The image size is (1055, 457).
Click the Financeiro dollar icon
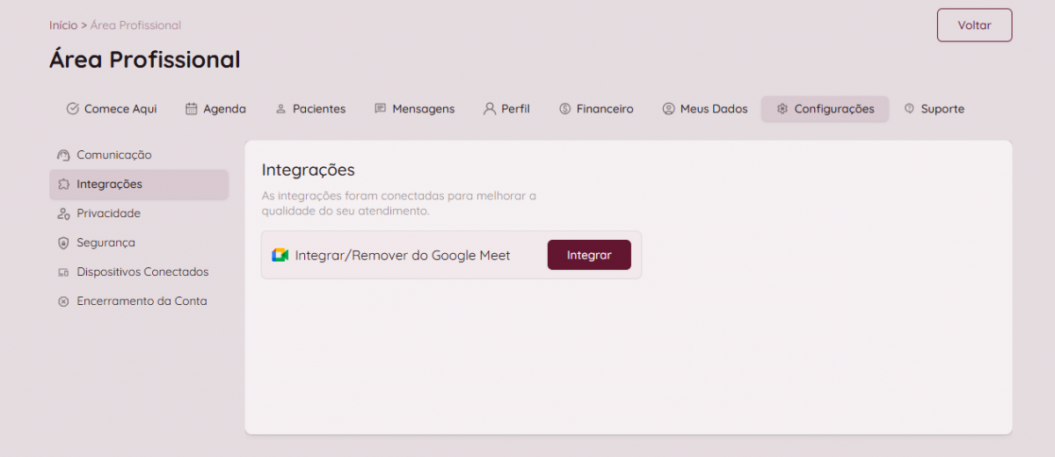(564, 109)
